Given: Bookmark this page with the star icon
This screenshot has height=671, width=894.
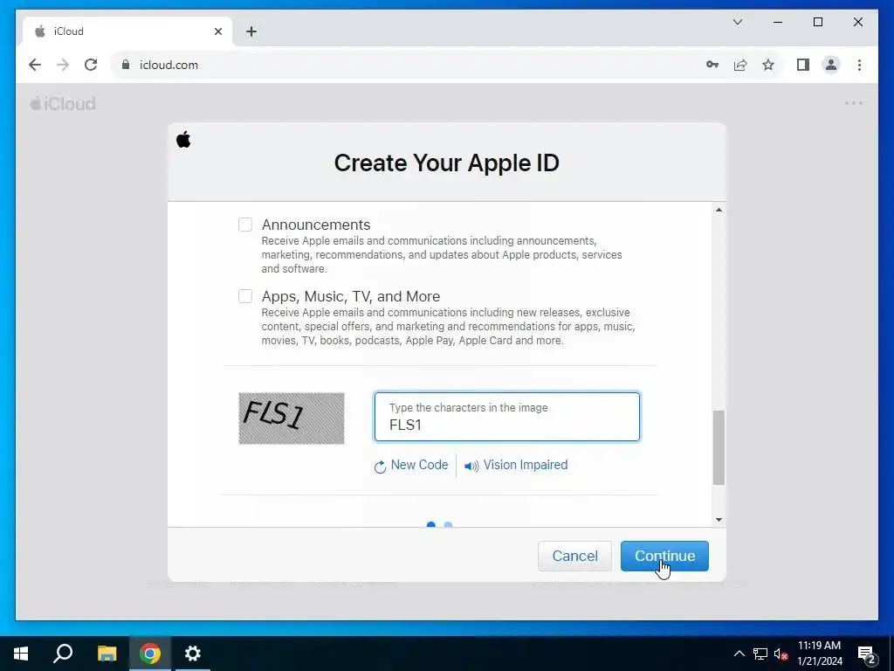Looking at the screenshot, I should coord(768,65).
